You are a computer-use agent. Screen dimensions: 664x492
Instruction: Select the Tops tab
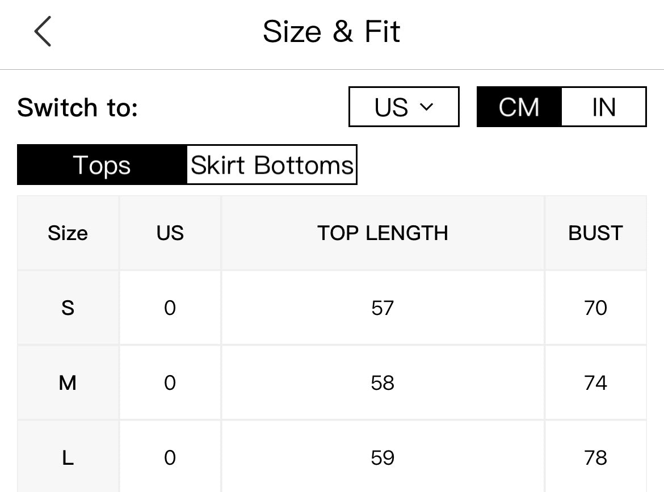click(x=102, y=165)
